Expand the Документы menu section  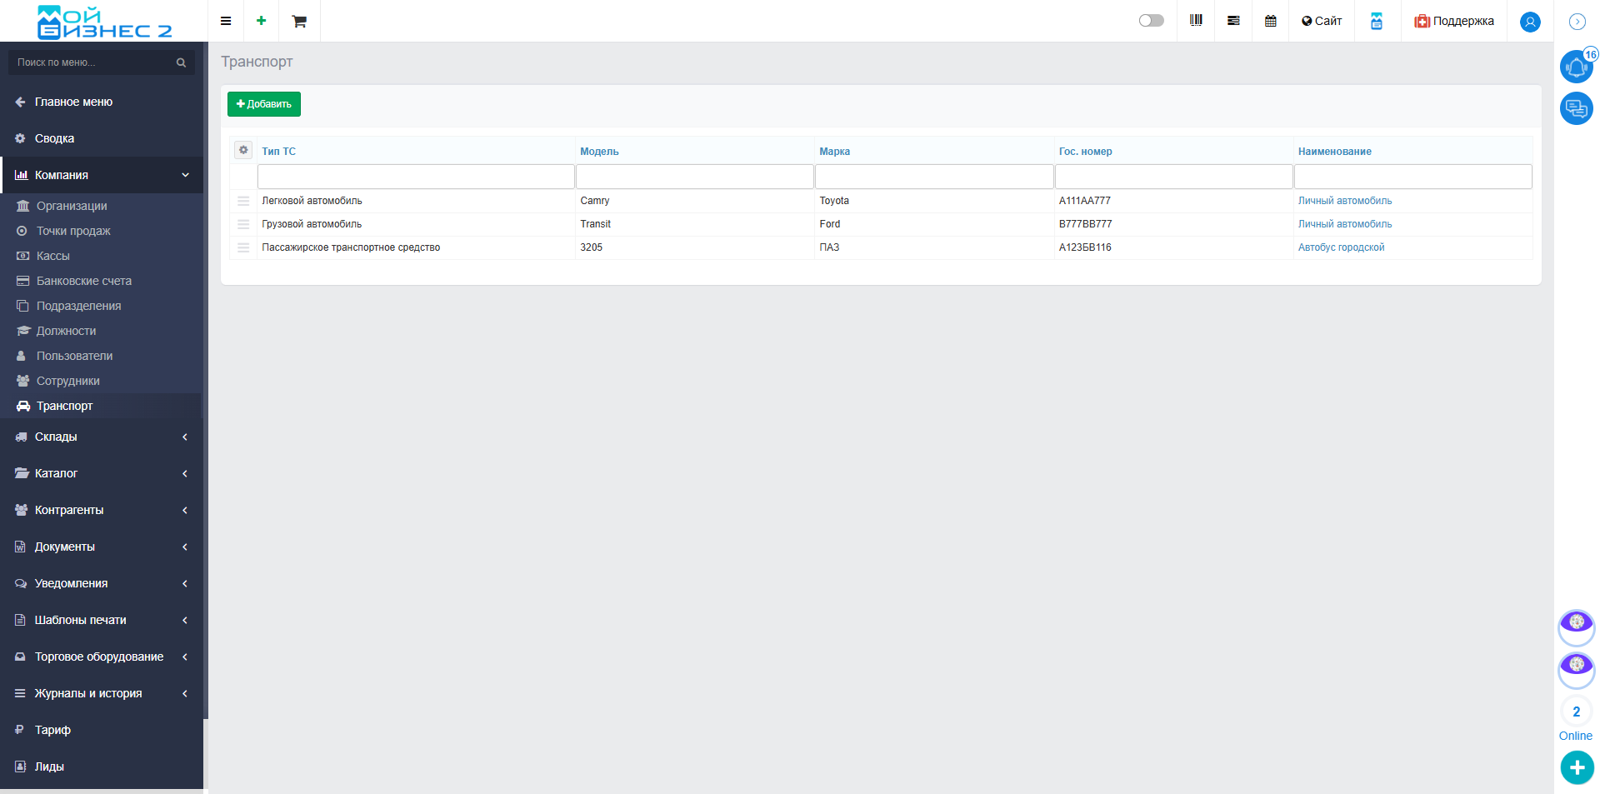(102, 547)
